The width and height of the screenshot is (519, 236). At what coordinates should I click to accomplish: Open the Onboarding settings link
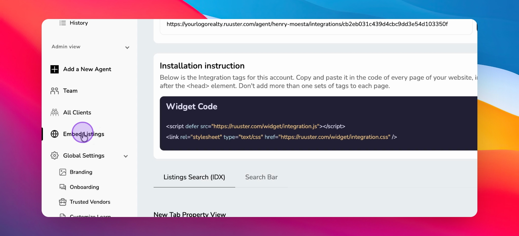[84, 187]
